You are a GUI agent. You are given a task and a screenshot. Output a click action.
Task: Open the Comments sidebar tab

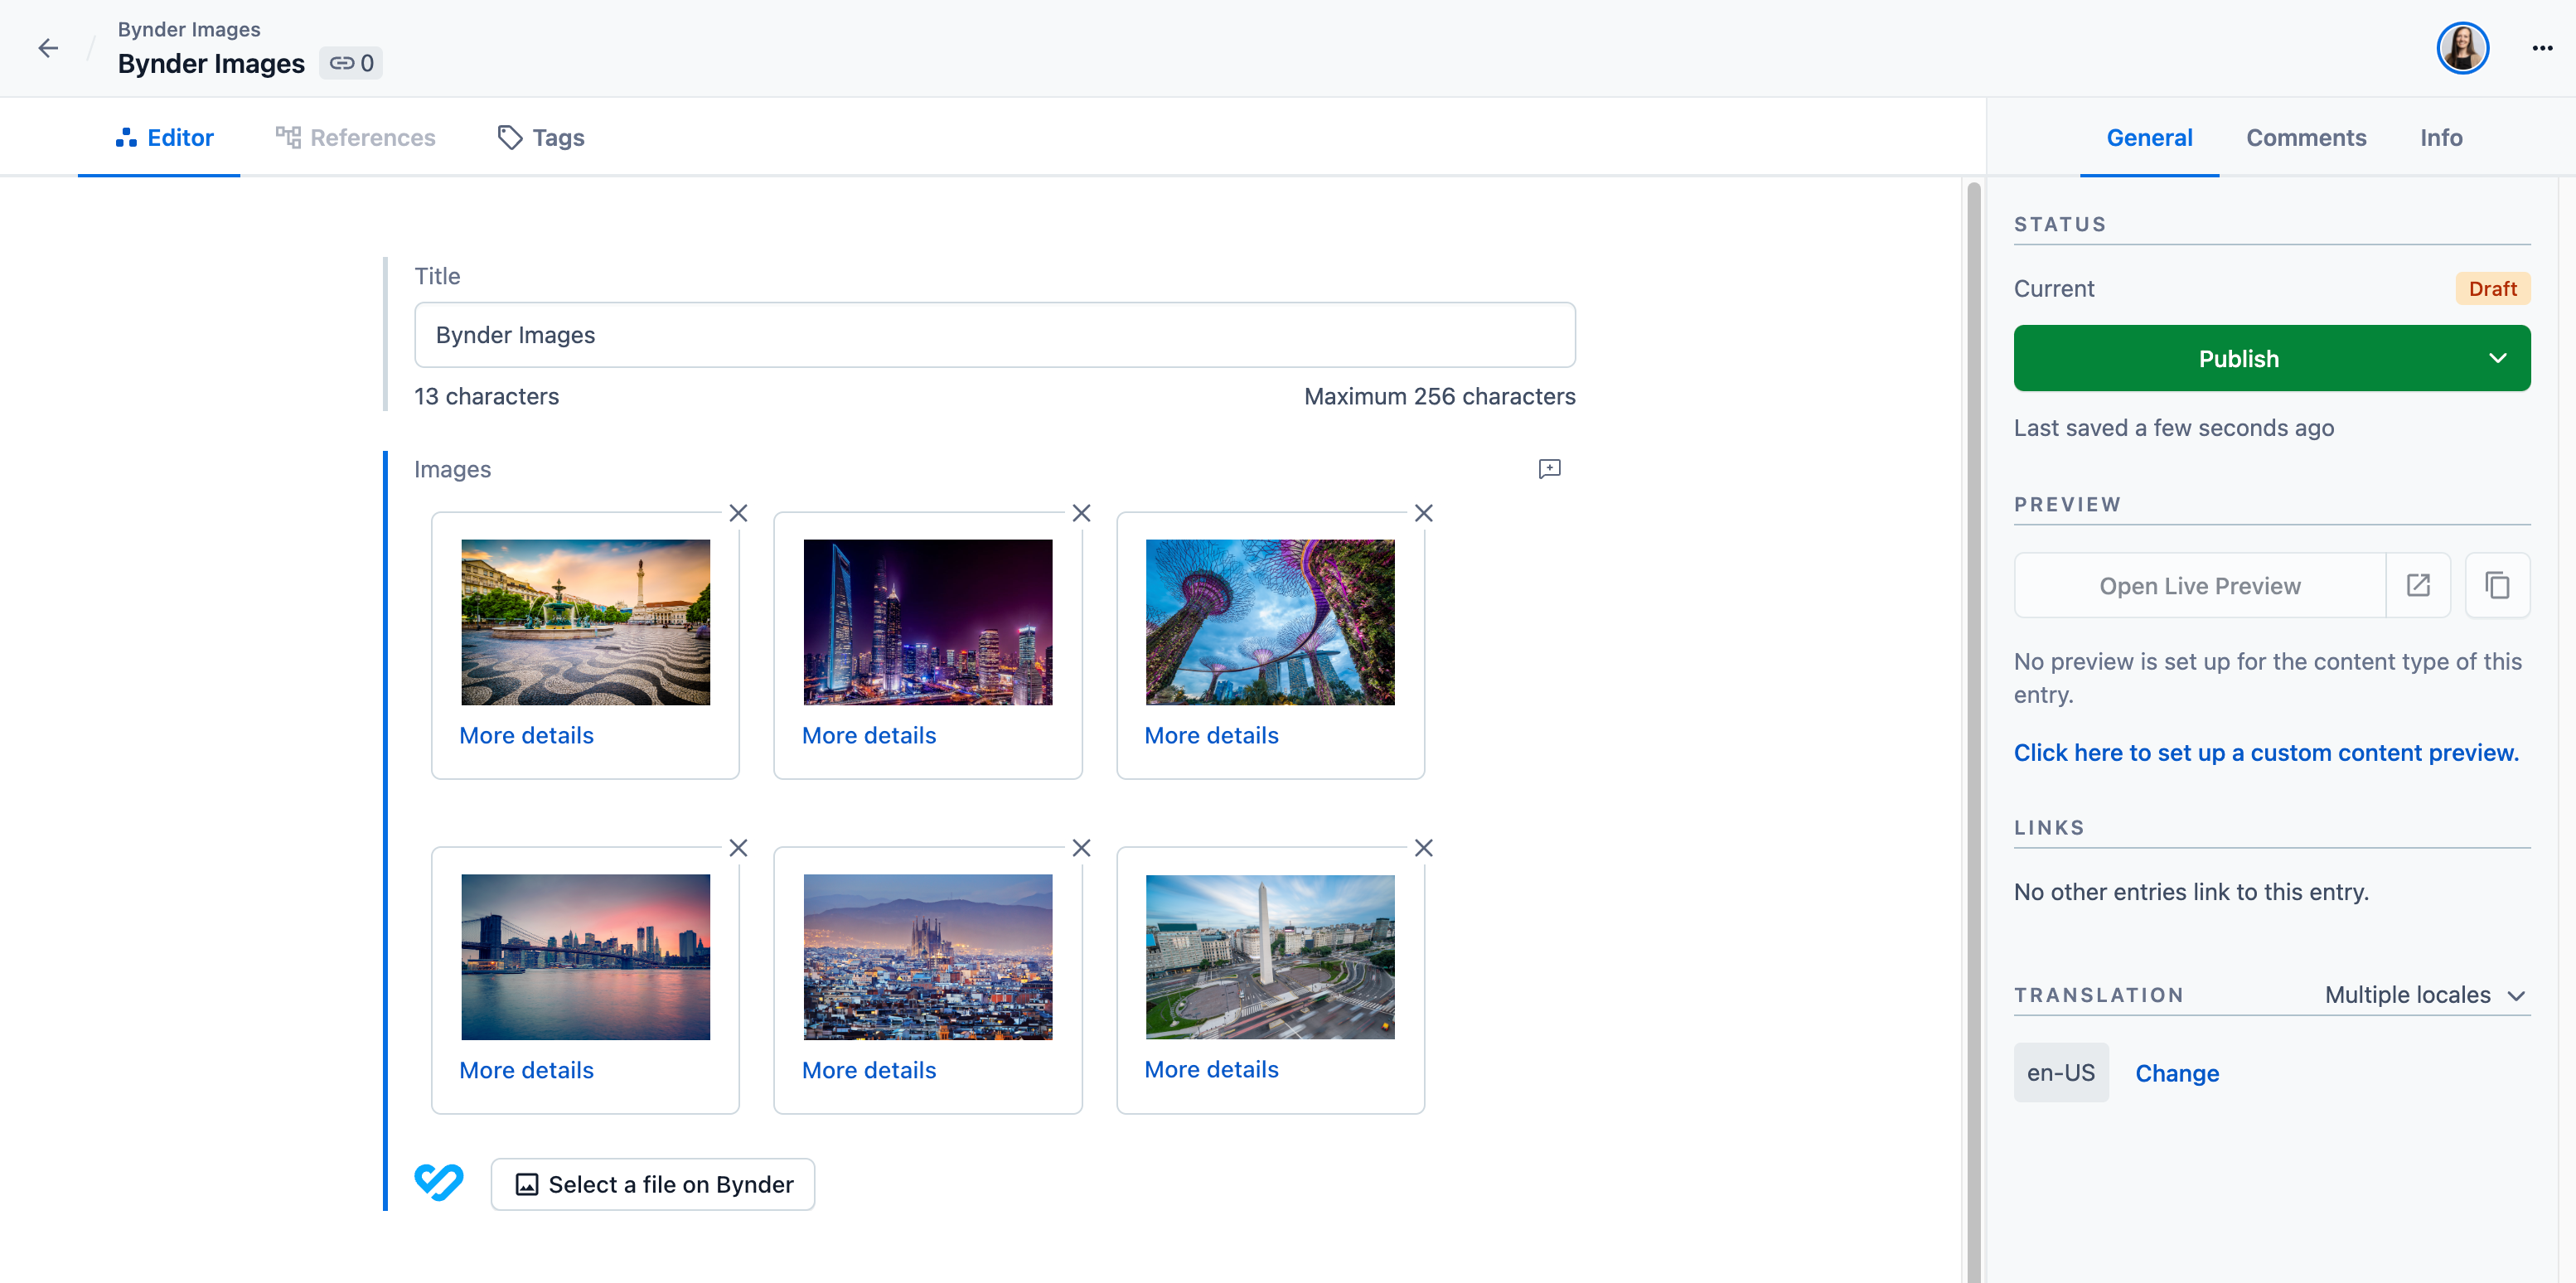(2306, 138)
